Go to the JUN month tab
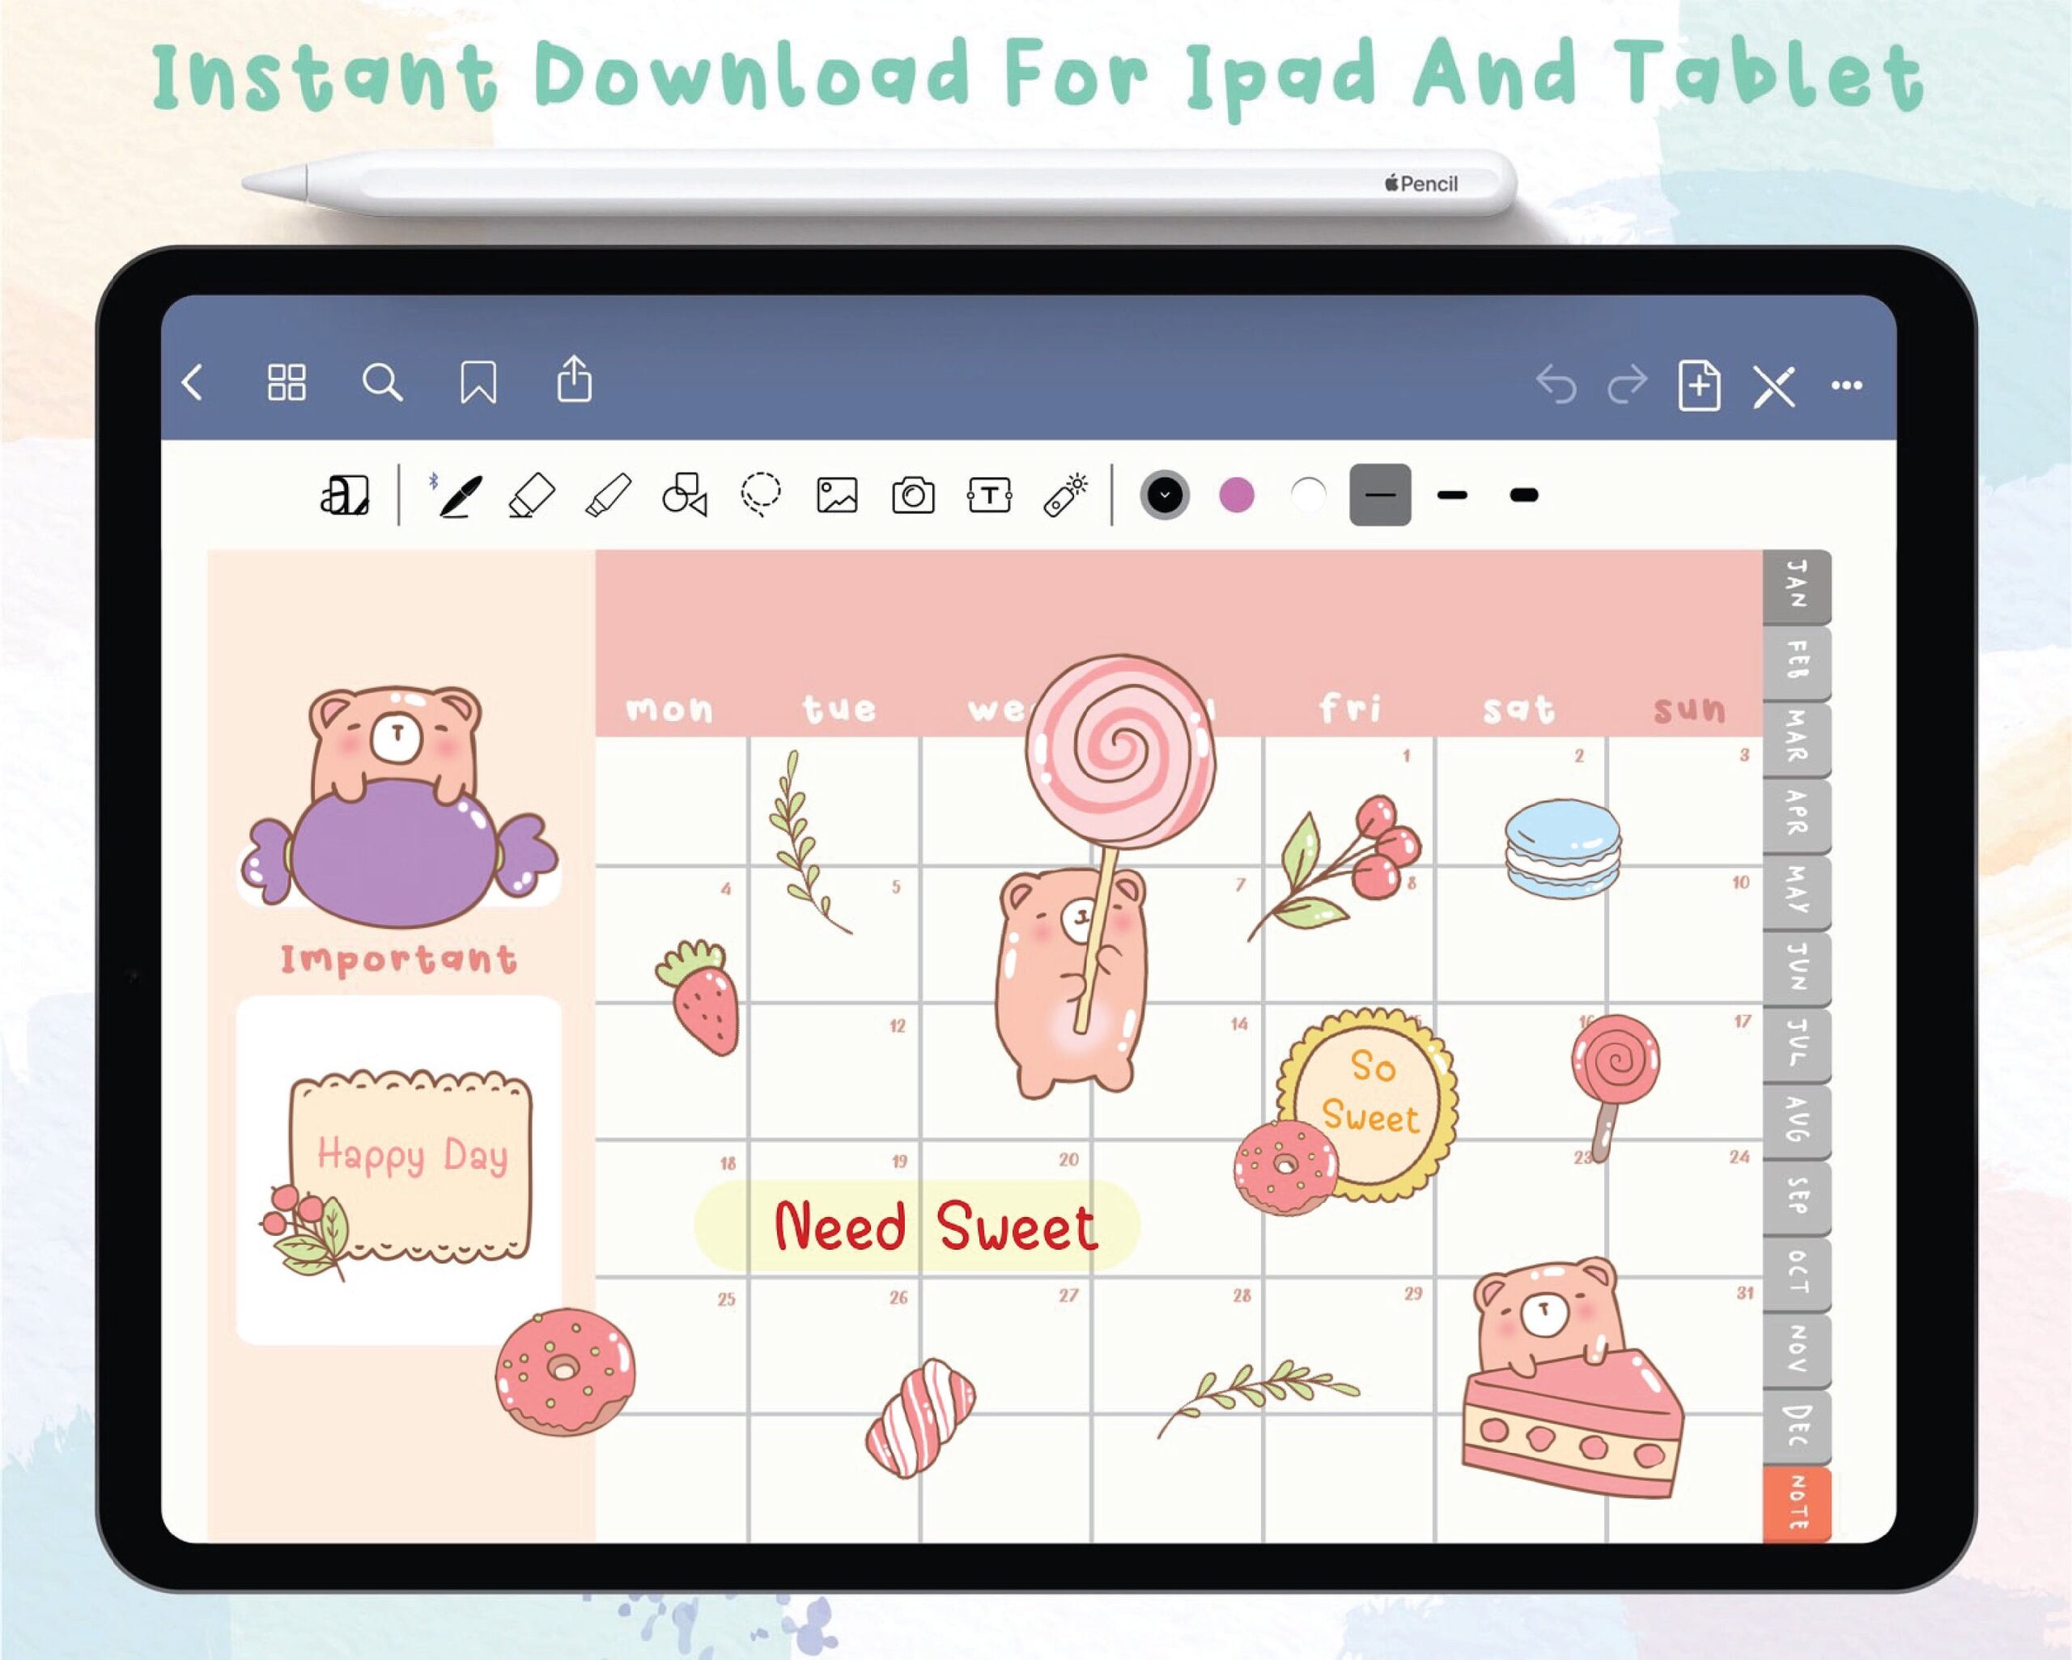The width and height of the screenshot is (2072, 1660). tap(1796, 968)
